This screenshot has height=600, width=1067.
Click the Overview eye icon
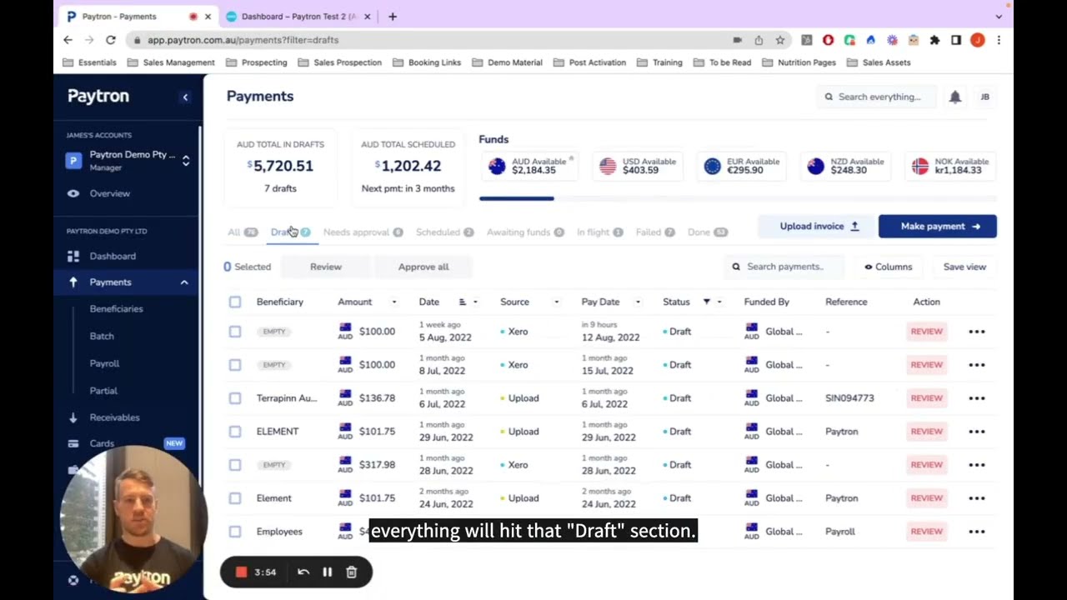click(73, 193)
